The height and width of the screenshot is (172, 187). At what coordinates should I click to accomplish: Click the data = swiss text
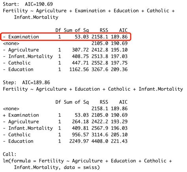[82, 167]
